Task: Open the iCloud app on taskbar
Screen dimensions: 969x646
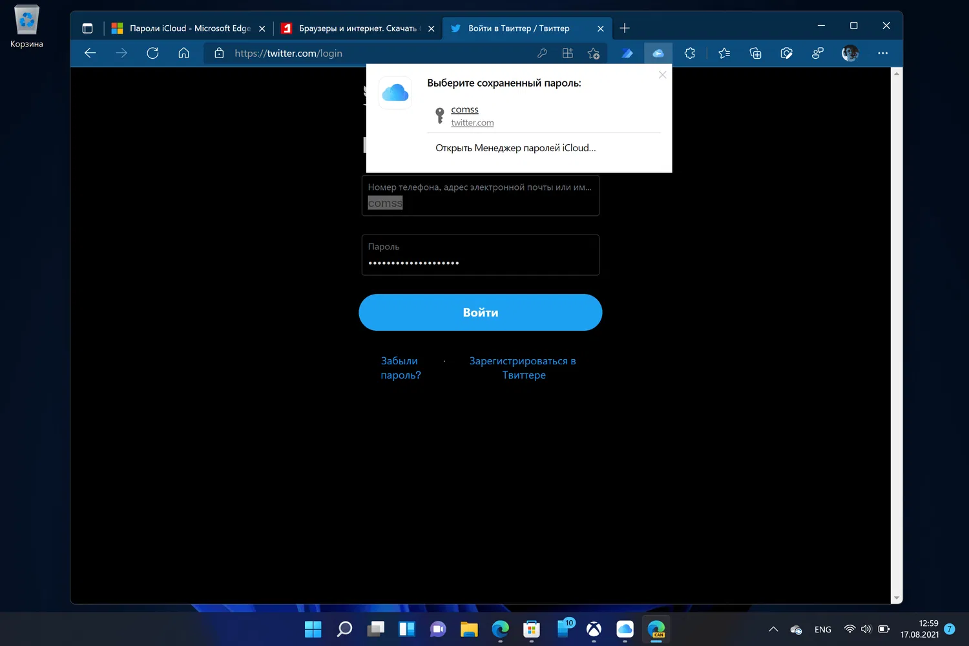Action: tap(625, 629)
